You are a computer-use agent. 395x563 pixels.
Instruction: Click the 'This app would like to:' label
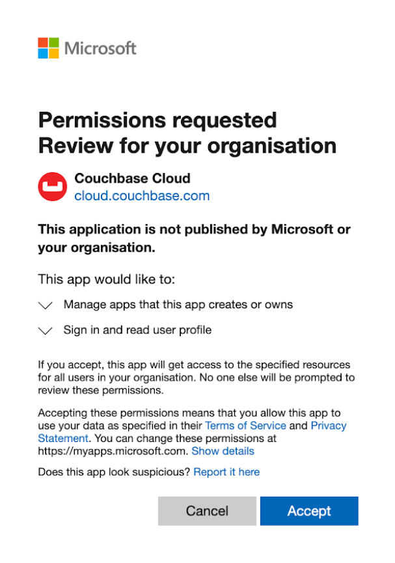coord(107,280)
